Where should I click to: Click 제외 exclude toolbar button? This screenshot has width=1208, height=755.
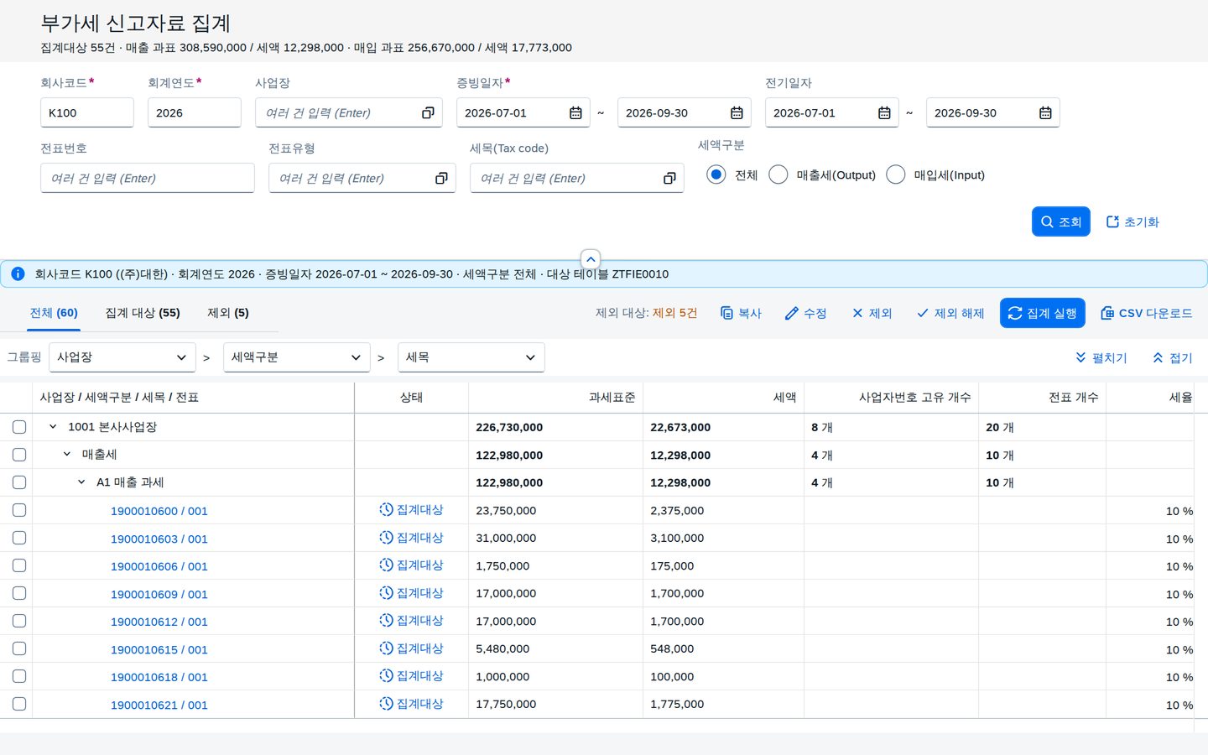[872, 313]
